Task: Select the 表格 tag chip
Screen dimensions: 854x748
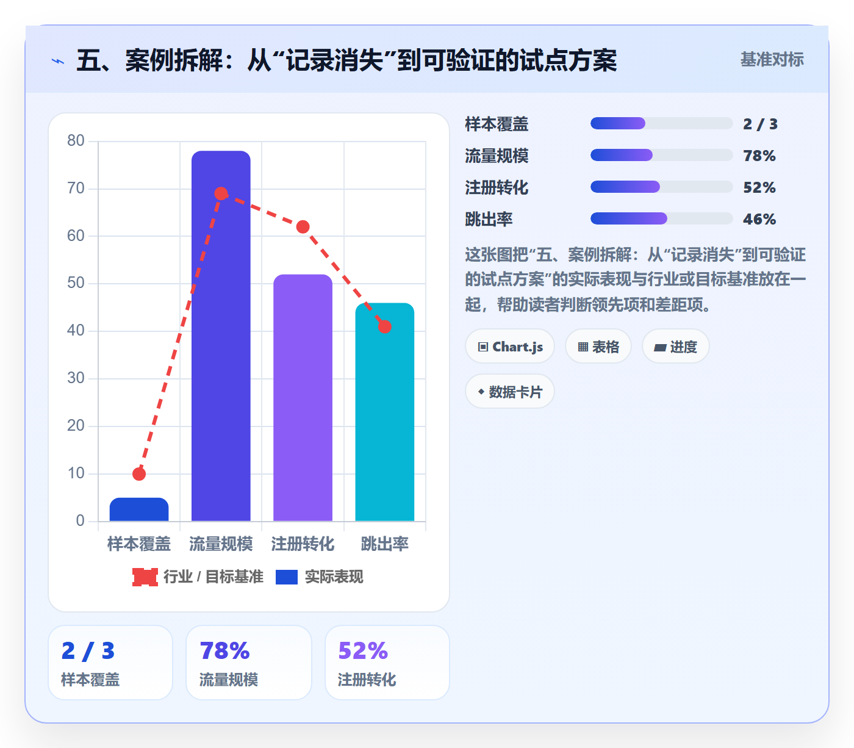Action: tap(598, 347)
